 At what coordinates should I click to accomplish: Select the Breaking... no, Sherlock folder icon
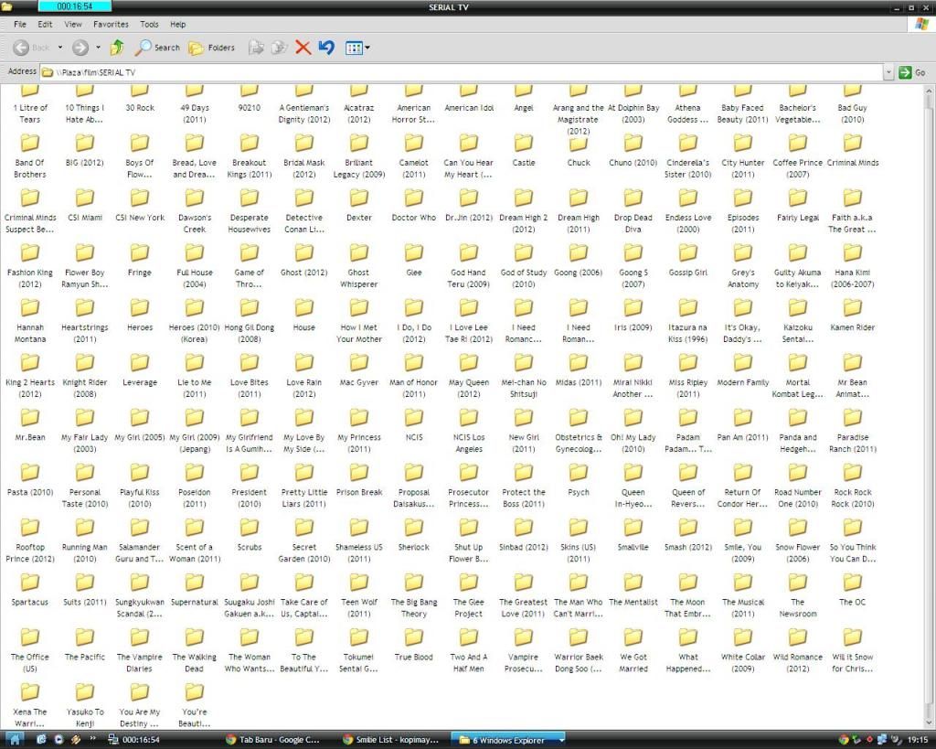coord(413,529)
